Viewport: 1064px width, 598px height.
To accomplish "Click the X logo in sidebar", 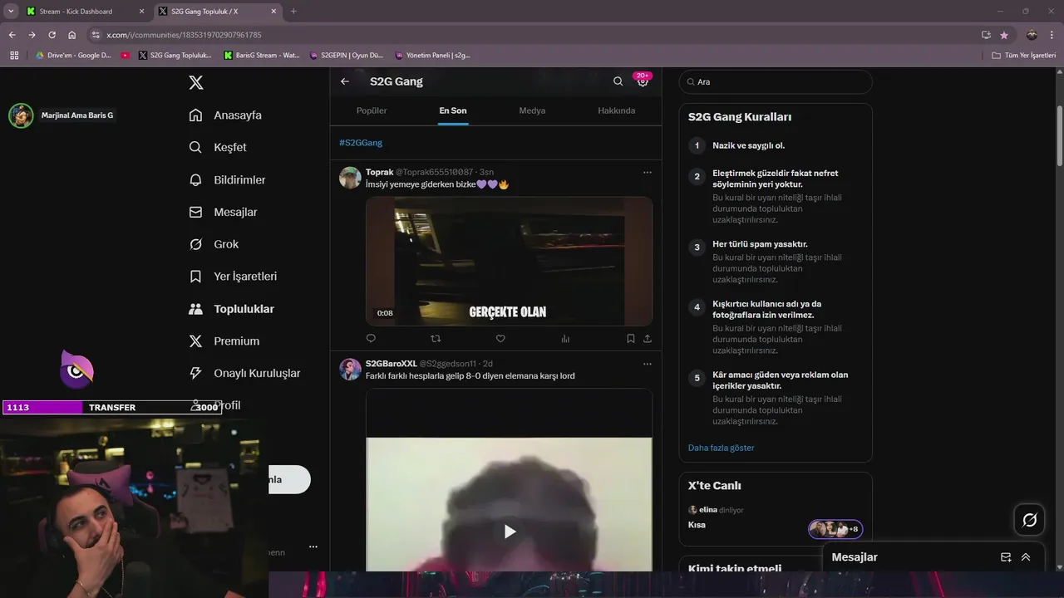I will pos(195,82).
